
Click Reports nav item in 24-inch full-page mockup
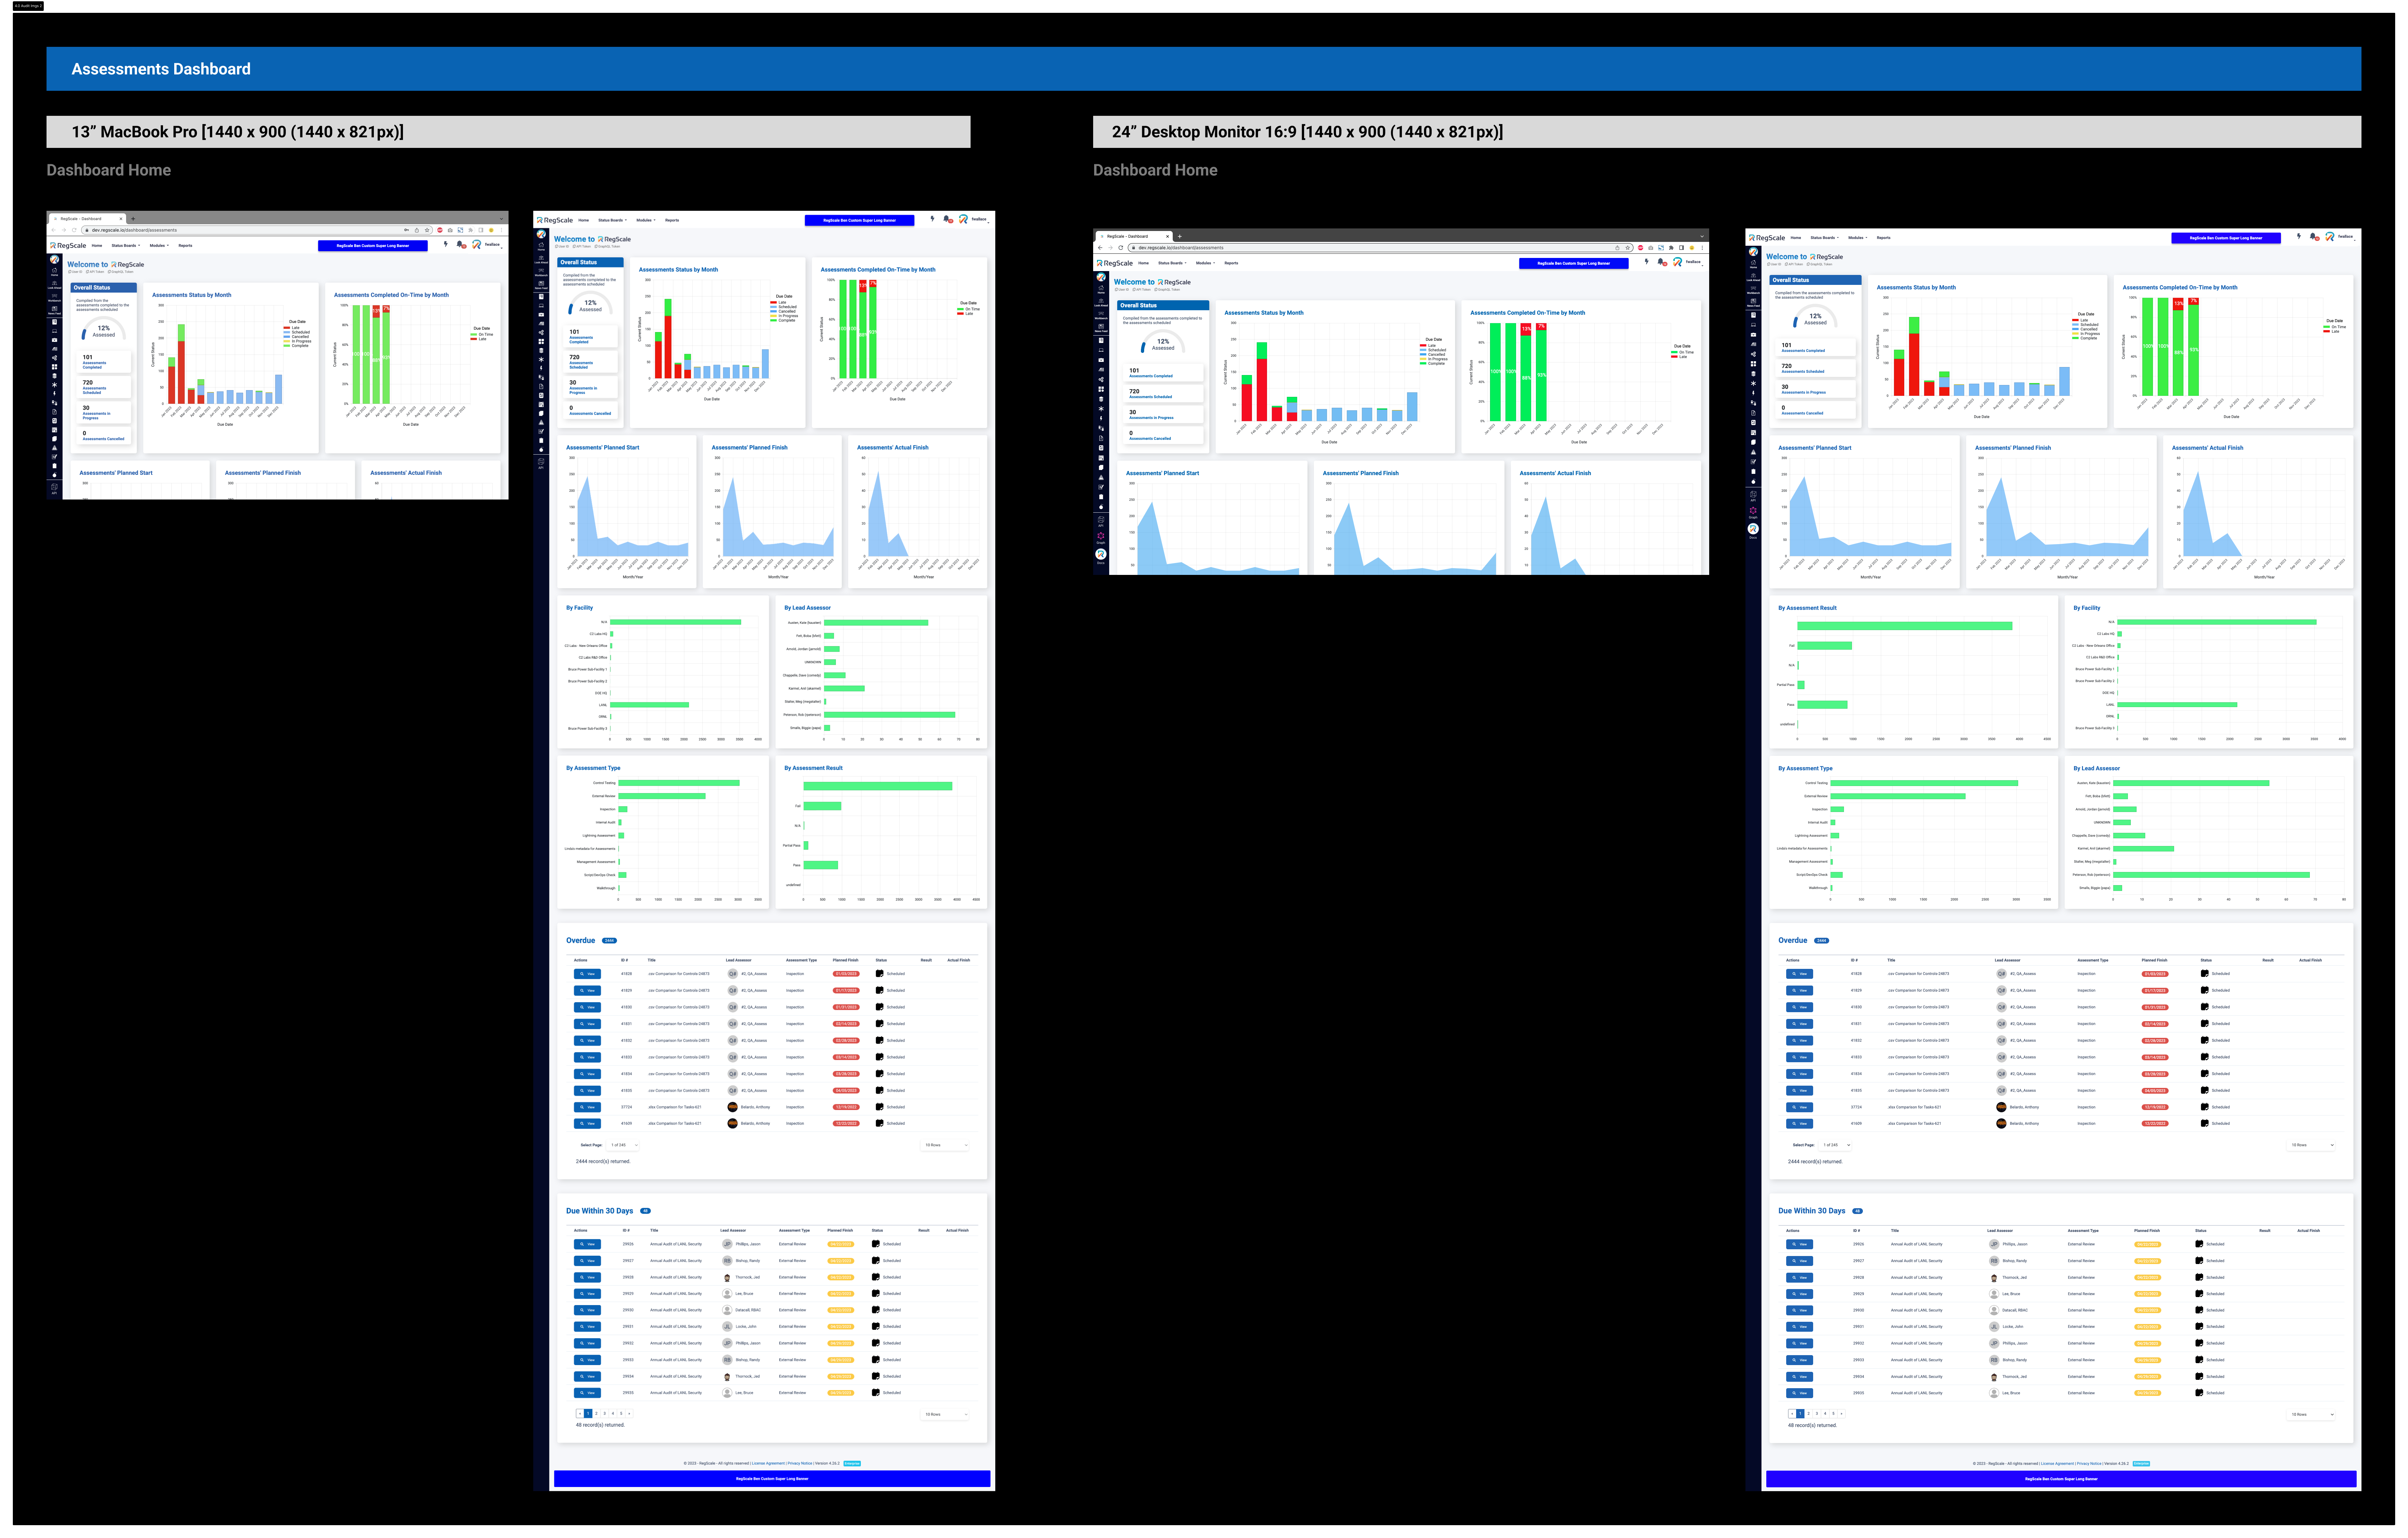pos(1884,238)
